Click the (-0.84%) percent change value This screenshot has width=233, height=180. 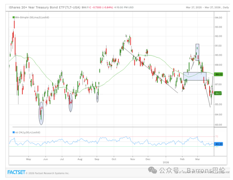[x=108, y=8]
